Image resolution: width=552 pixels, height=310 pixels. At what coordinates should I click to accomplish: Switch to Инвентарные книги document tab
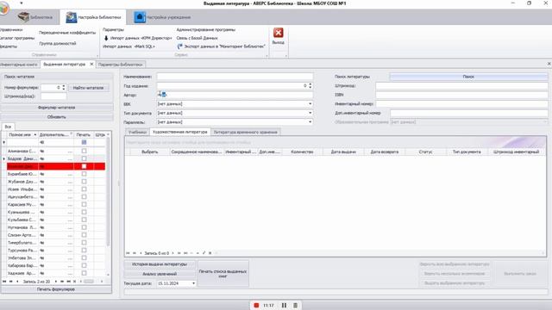coord(19,65)
